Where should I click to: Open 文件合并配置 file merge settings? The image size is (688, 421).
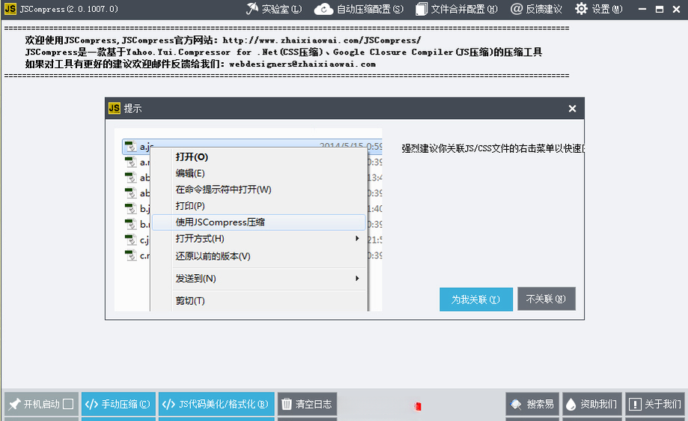457,9
